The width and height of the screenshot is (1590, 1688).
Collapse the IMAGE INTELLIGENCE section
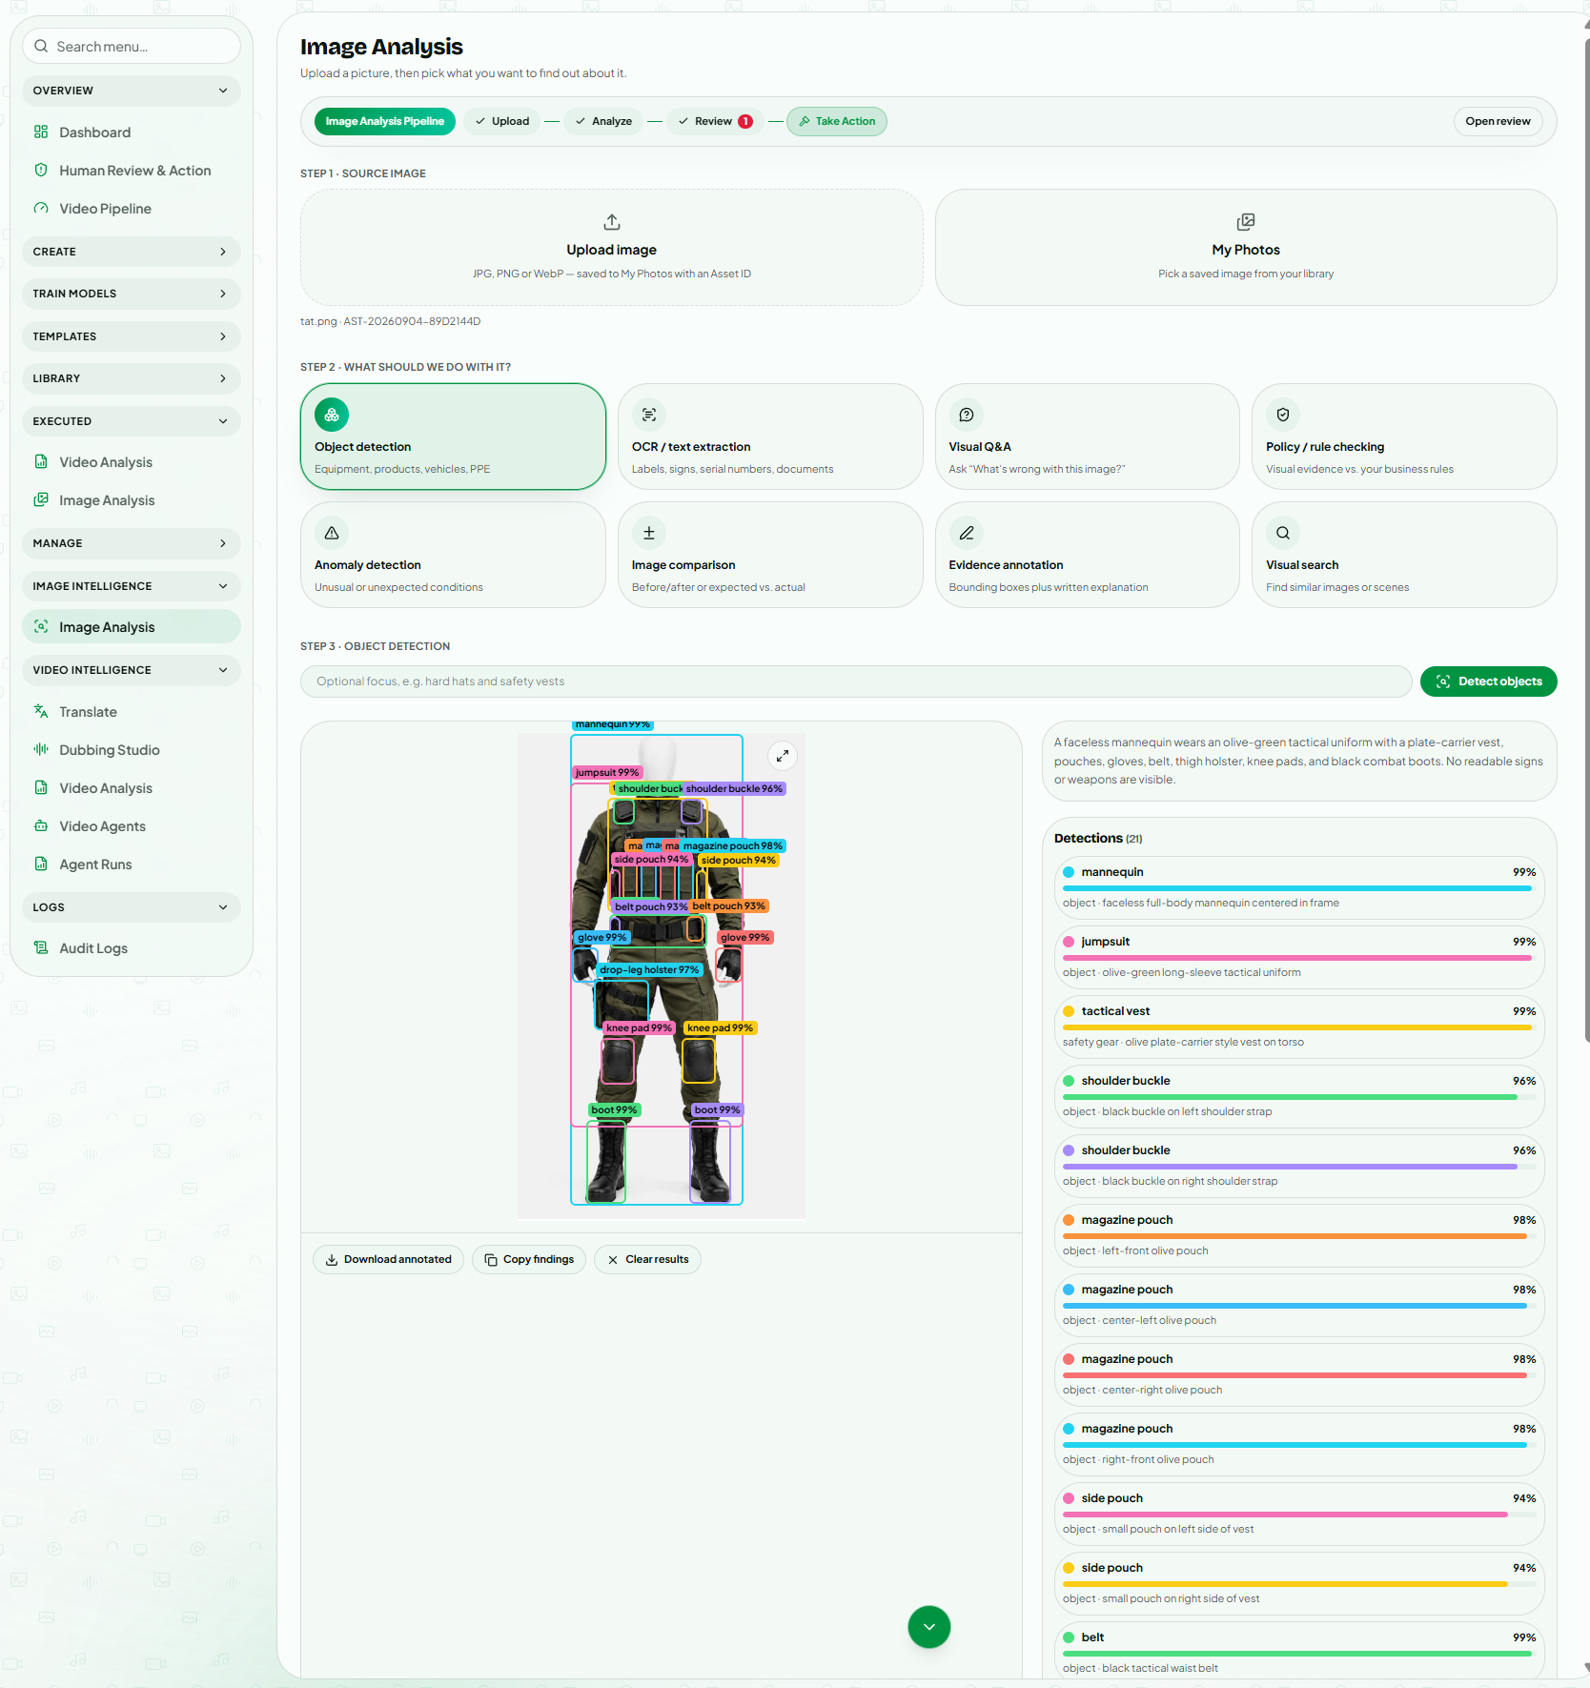tap(132, 586)
